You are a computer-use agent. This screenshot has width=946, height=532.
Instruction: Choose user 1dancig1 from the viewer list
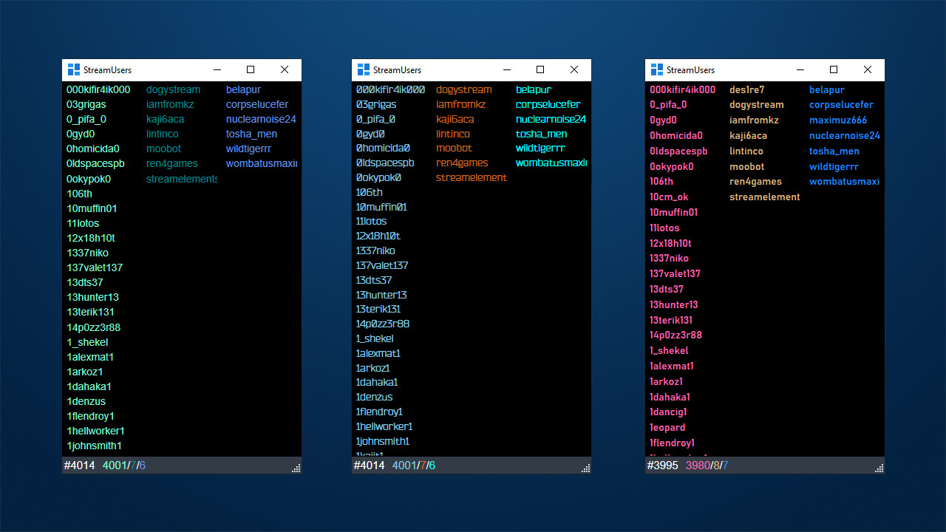click(668, 412)
